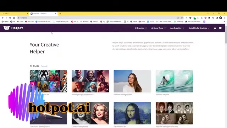
Task: Open the RESIZE bookmark
Action: point(150,21)
